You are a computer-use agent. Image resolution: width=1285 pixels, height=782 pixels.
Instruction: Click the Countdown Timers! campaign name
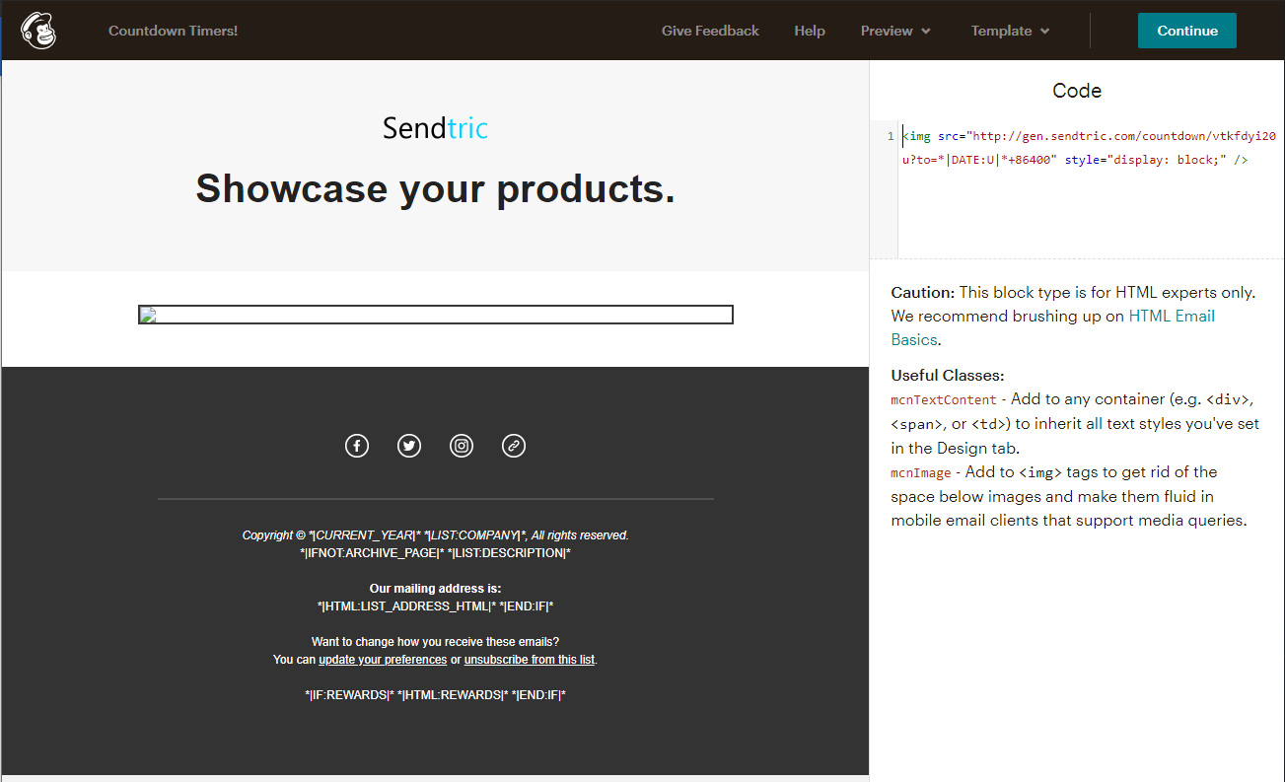[173, 31]
